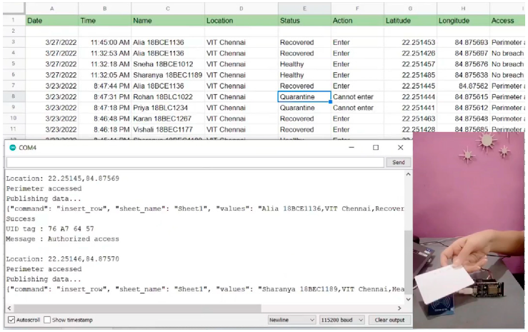Image resolution: width=528 pixels, height=332 pixels.
Task: Click the Clear output button
Action: pyautogui.click(x=389, y=320)
